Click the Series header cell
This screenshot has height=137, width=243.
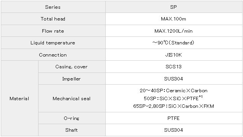pos(53,7)
